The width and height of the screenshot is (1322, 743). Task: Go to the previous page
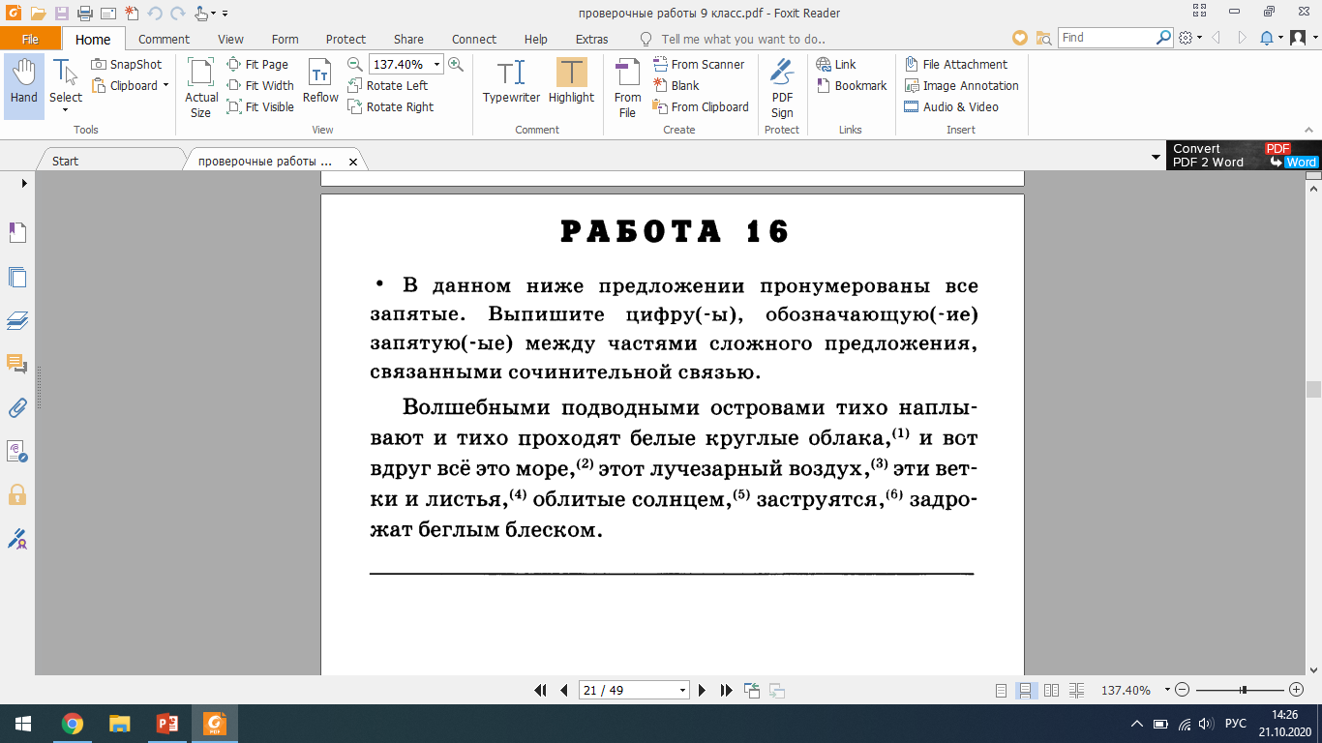[x=564, y=690]
